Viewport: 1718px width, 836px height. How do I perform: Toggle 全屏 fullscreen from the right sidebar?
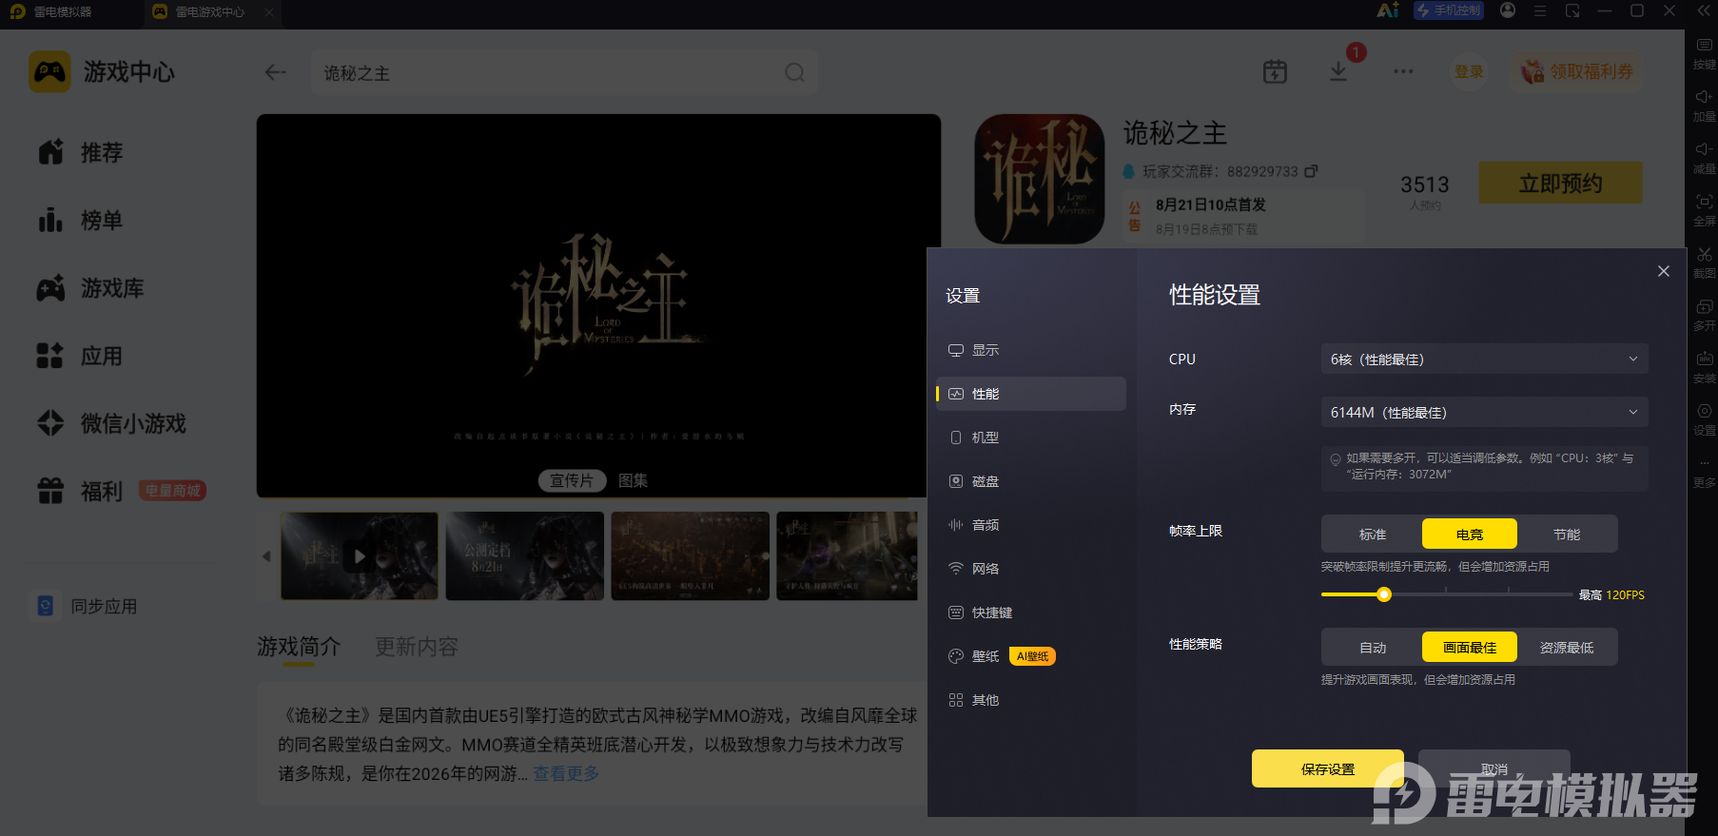coord(1704,210)
